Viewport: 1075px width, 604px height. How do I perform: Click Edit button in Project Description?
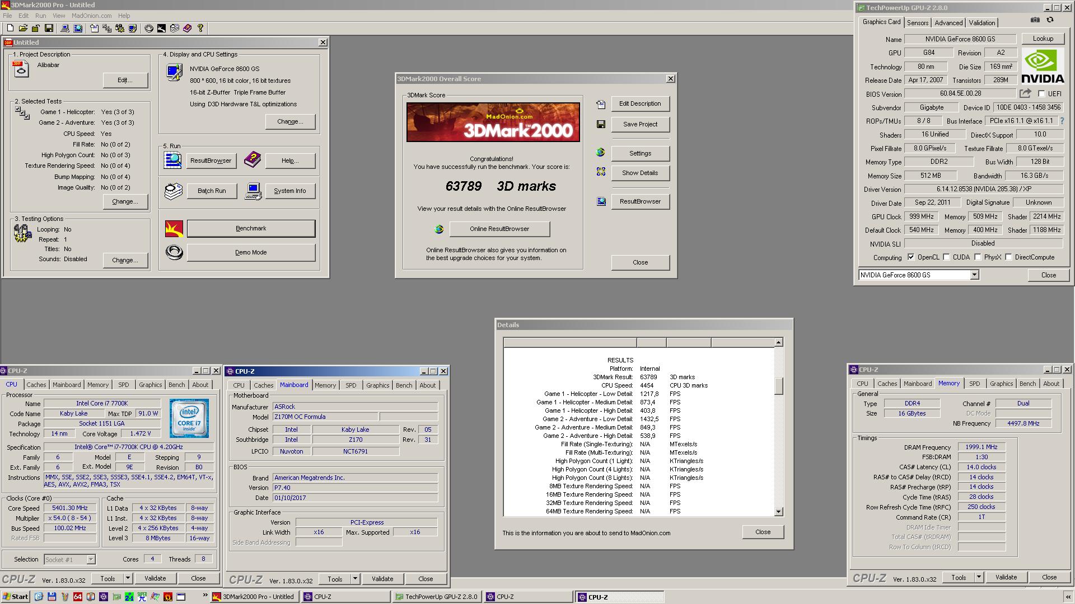pos(125,80)
